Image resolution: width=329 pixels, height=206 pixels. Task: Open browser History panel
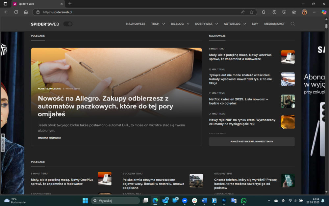click(274, 12)
